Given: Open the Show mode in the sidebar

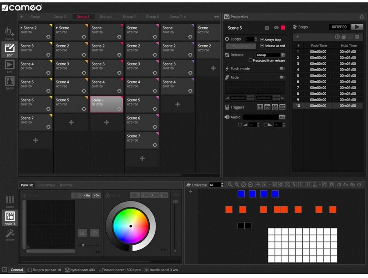Looking at the screenshot, I should [x=10, y=82].
